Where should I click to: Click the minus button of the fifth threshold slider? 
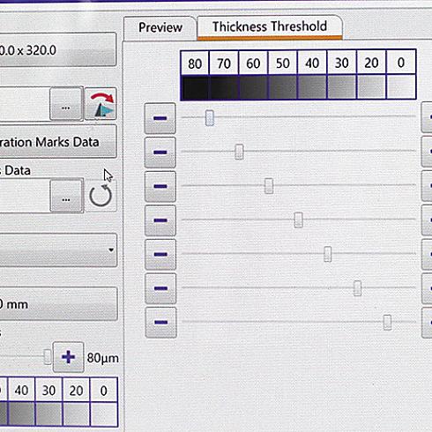point(160,255)
